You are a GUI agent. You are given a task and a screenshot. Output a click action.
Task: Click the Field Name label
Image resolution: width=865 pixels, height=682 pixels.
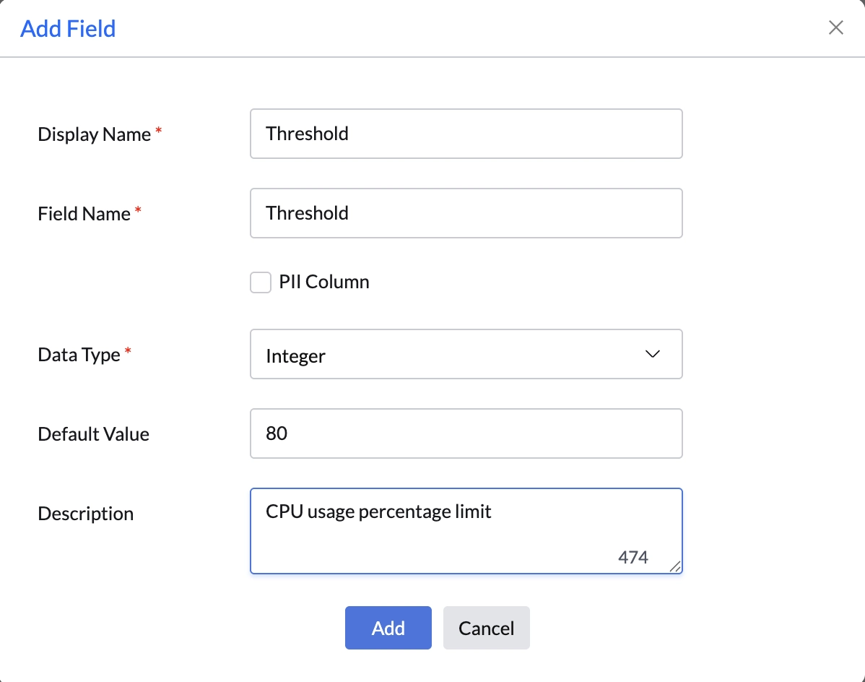84,214
